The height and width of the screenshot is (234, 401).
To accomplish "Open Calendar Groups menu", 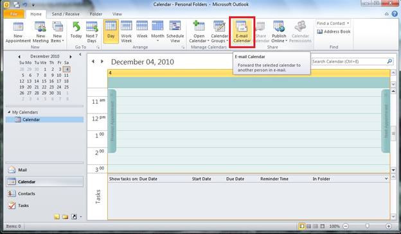I will [219, 32].
